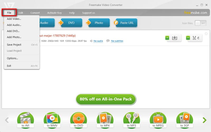Click the No audio link
The width and height of the screenshot is (211, 132).
coord(98,41)
